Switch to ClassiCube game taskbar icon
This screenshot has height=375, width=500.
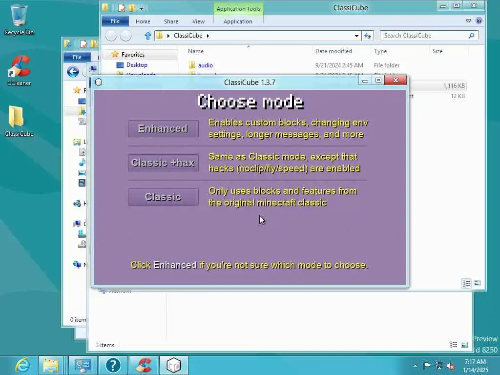[x=174, y=365]
